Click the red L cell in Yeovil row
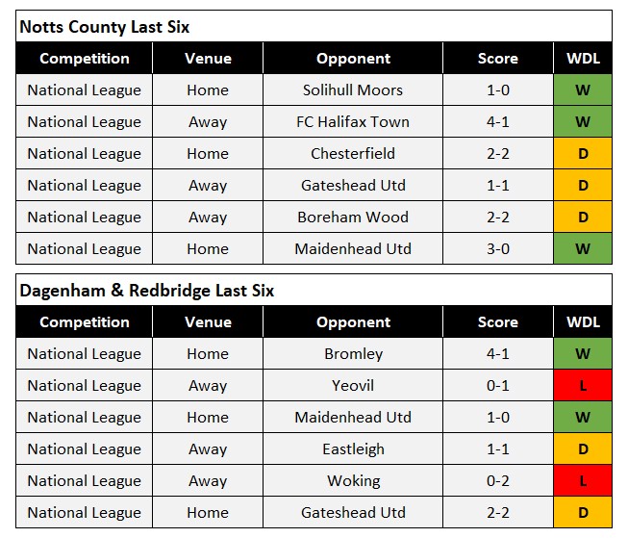The width and height of the screenshot is (628, 538). (583, 386)
